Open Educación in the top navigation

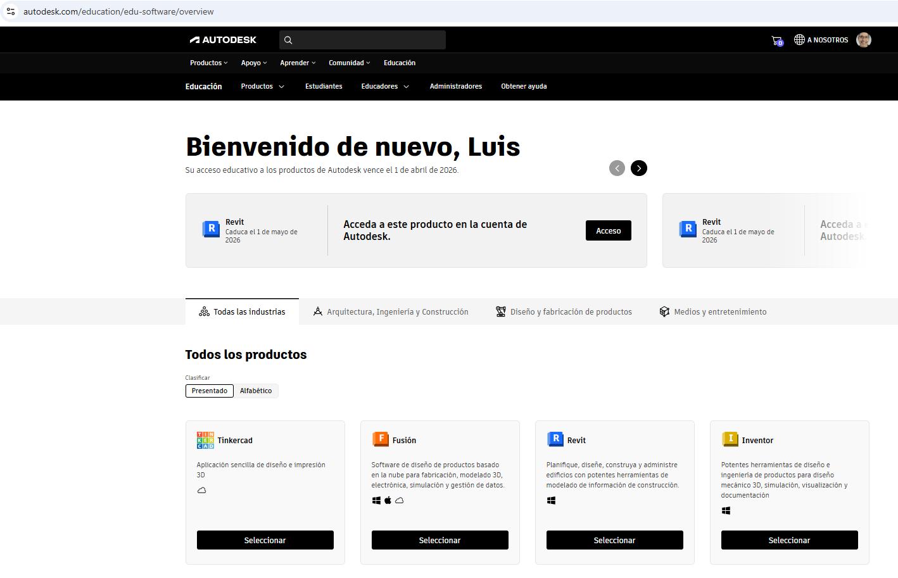(x=400, y=63)
